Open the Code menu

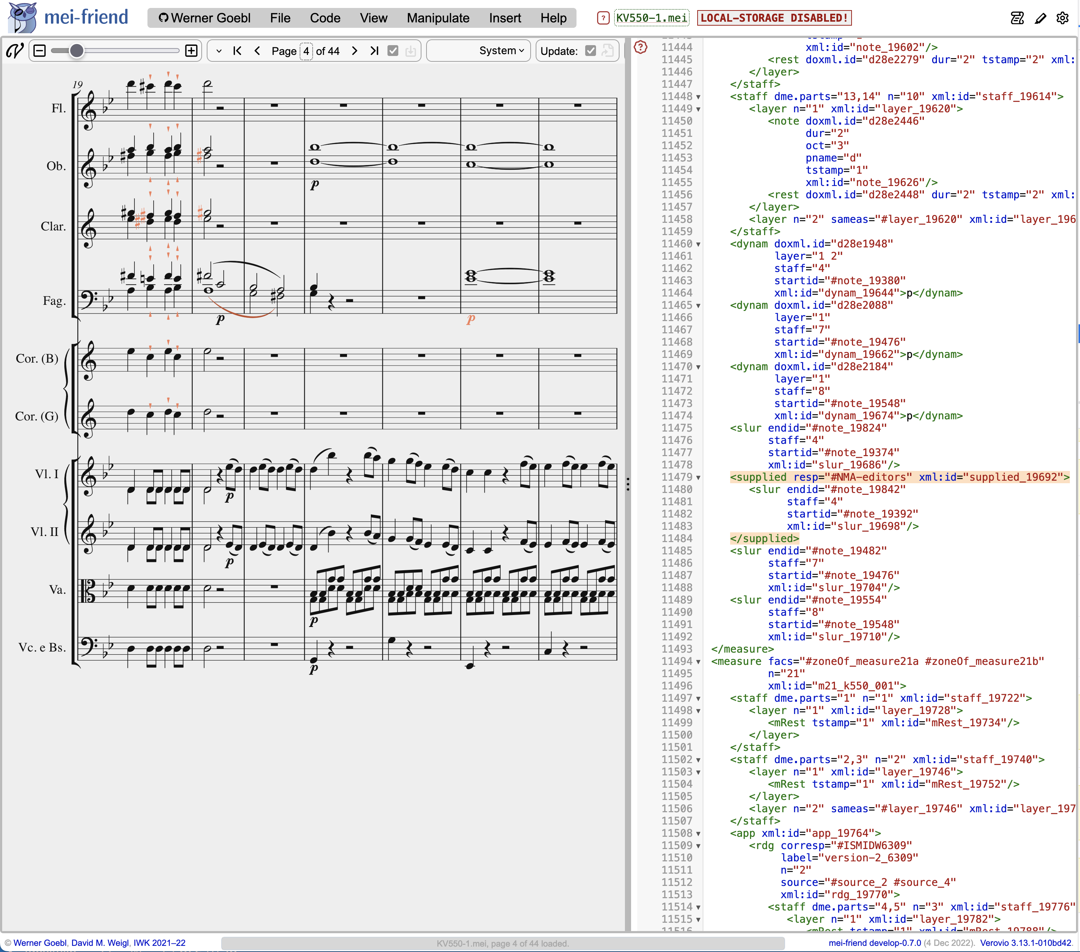[x=325, y=18]
